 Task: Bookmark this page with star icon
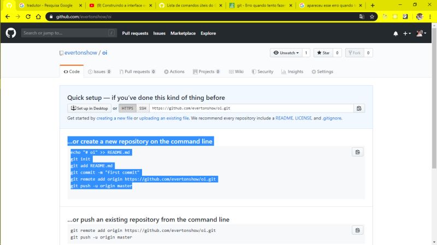[x=372, y=17]
